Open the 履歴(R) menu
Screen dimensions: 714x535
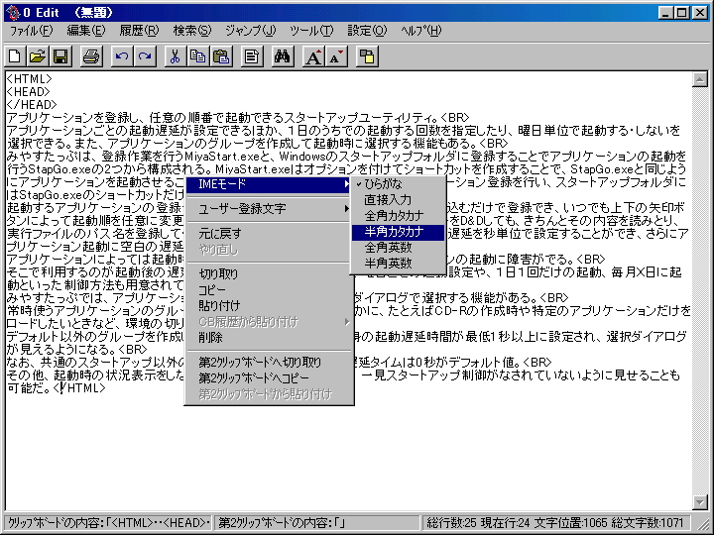click(x=139, y=31)
